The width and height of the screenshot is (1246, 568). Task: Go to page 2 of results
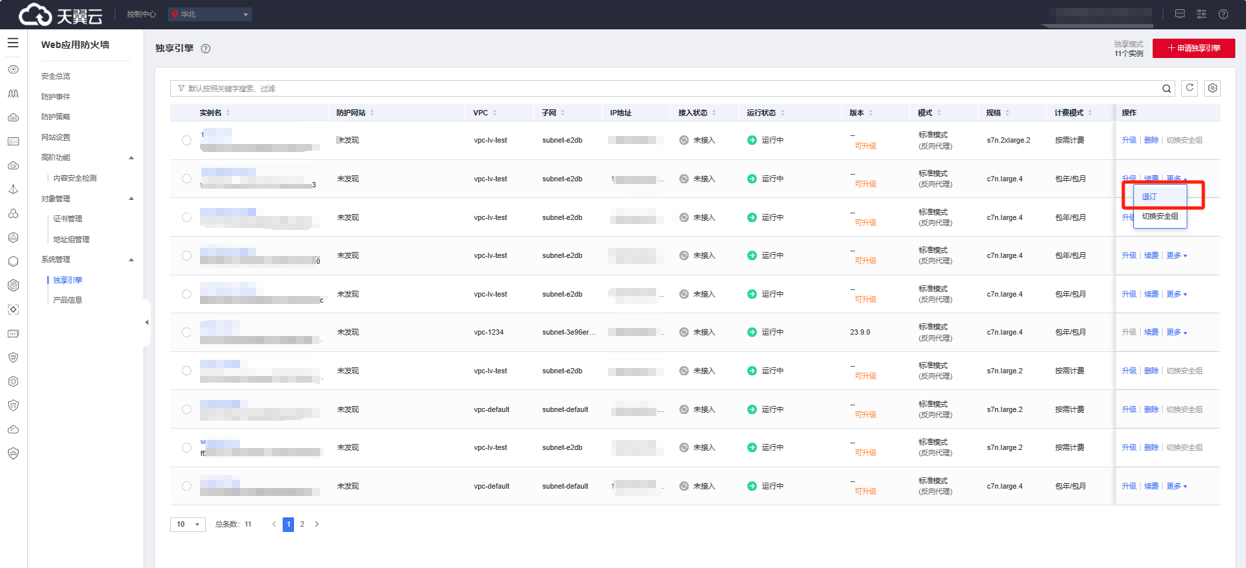[302, 525]
